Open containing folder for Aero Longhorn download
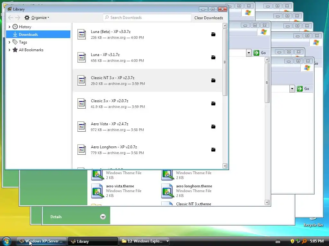 pos(213,150)
